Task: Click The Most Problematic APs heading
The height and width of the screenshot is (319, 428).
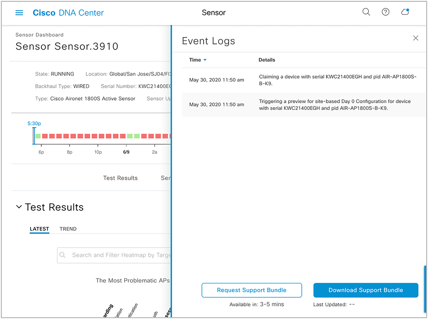Action: [133, 281]
